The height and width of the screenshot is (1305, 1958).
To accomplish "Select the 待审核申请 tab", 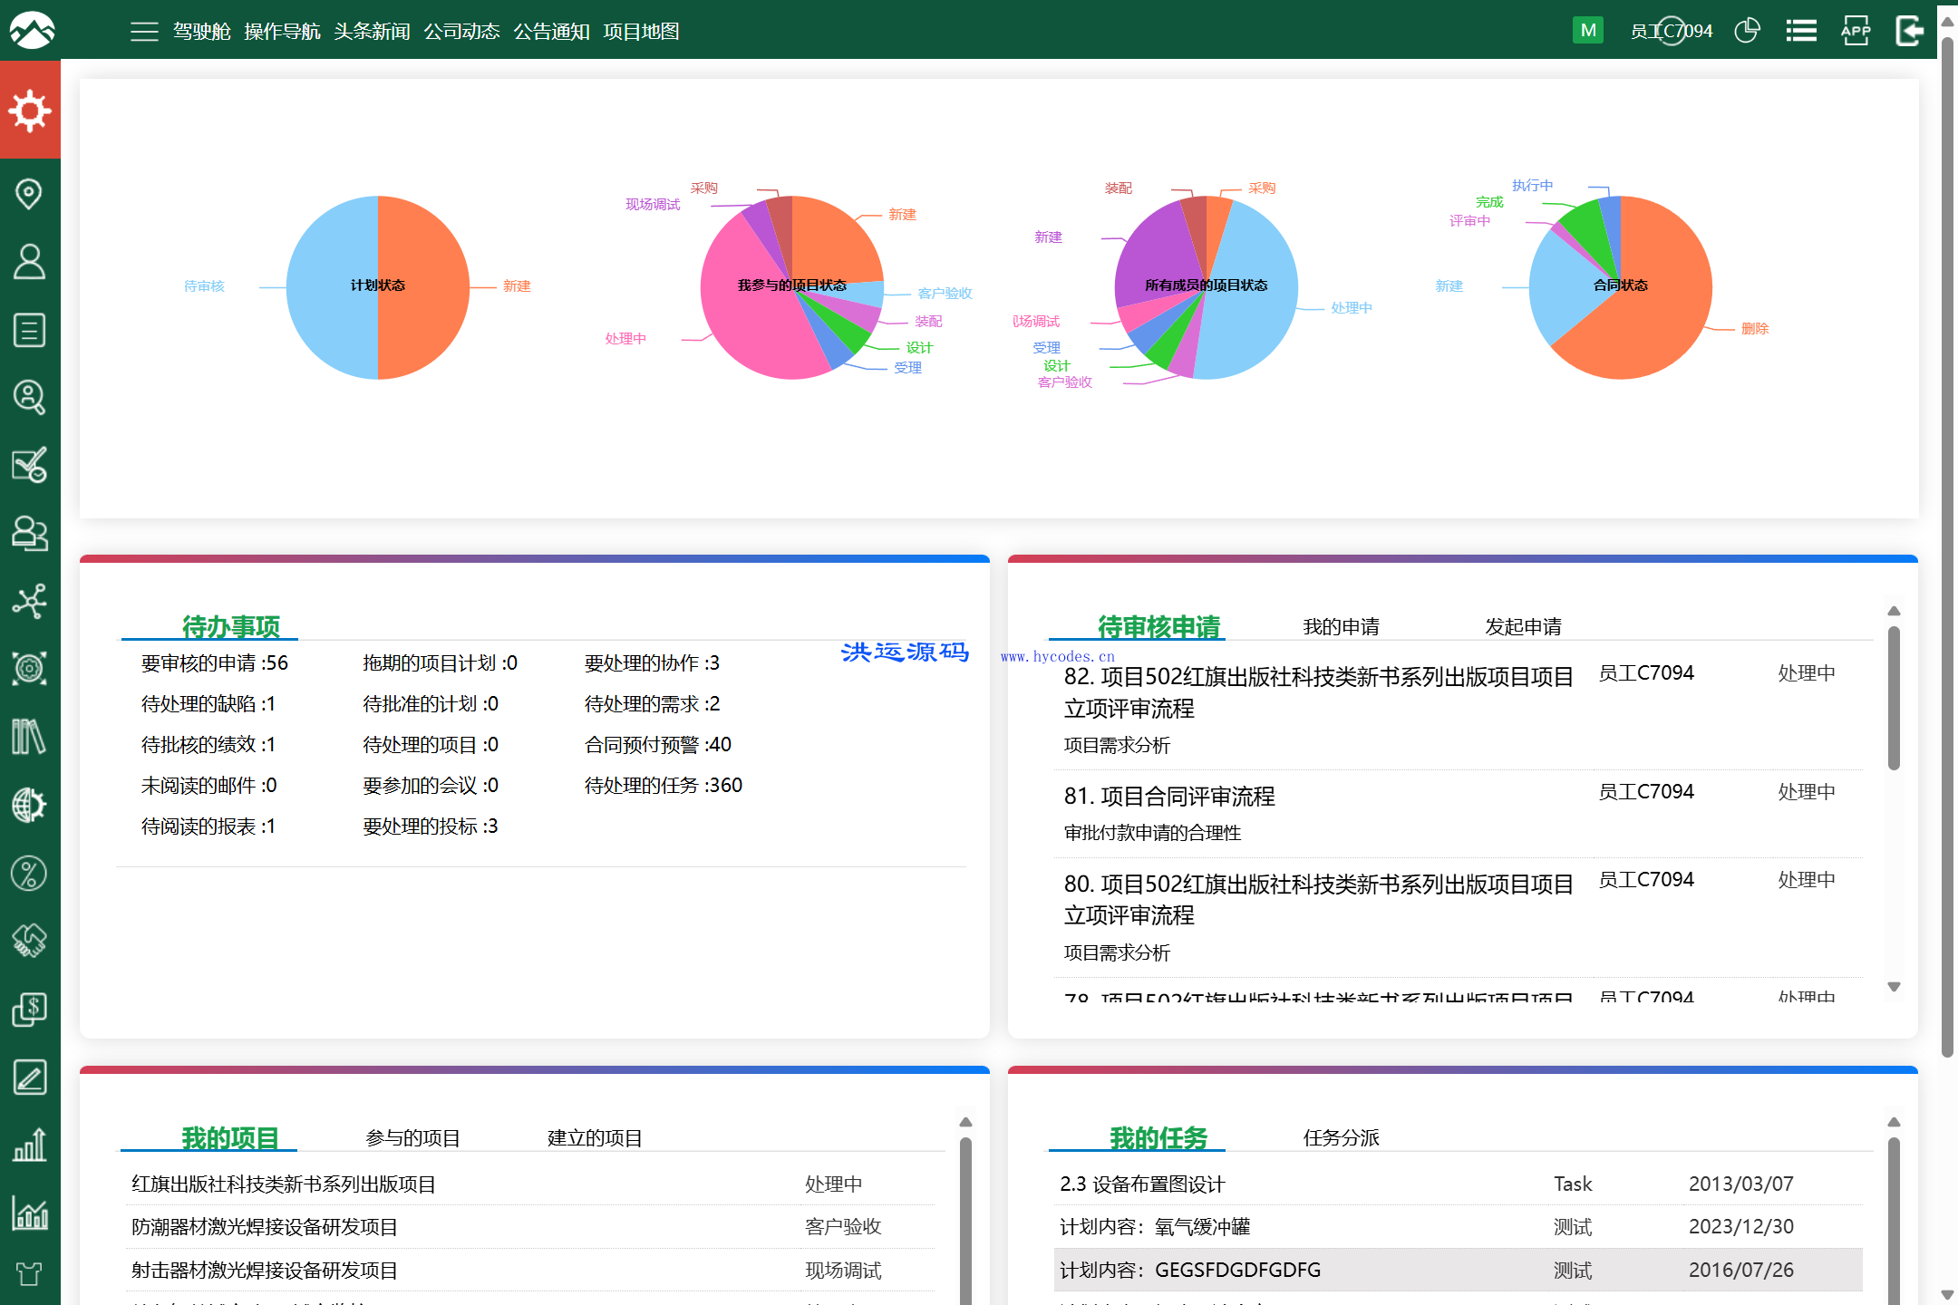I will point(1158,626).
